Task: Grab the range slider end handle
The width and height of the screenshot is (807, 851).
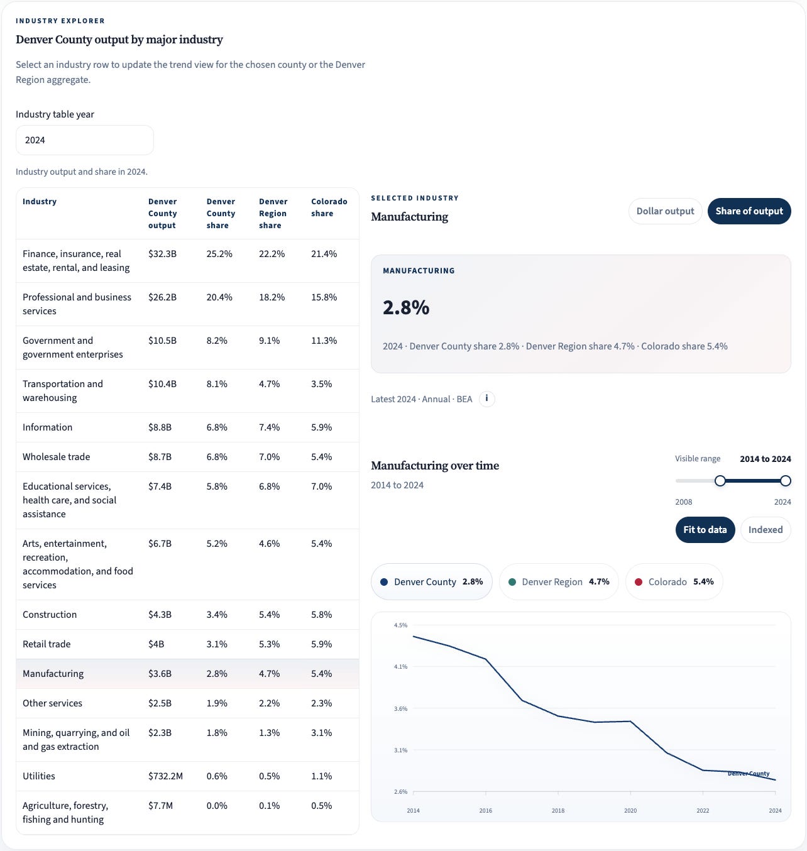Action: 786,481
